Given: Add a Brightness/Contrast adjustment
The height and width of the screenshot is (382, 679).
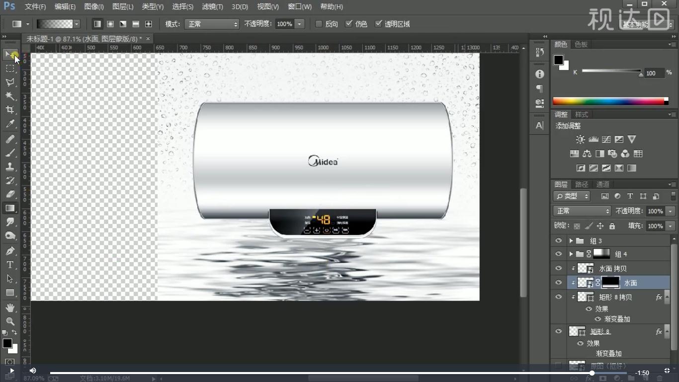Looking at the screenshot, I should pos(580,139).
